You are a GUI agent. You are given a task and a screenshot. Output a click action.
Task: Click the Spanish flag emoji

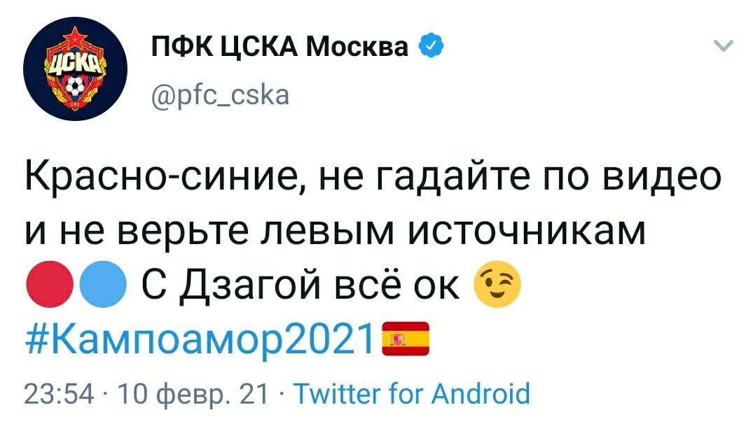click(406, 339)
